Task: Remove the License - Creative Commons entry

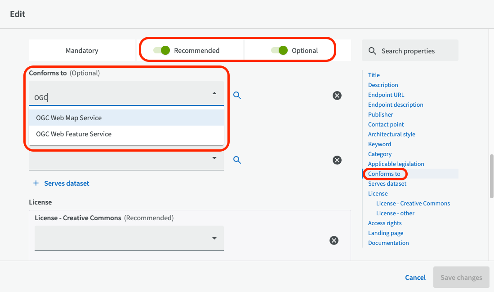Action: click(334, 240)
